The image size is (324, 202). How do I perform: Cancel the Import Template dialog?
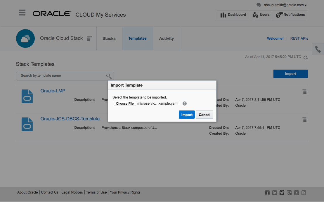tap(205, 115)
